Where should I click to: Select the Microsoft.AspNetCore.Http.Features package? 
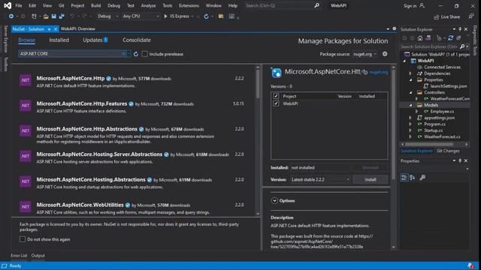135,106
